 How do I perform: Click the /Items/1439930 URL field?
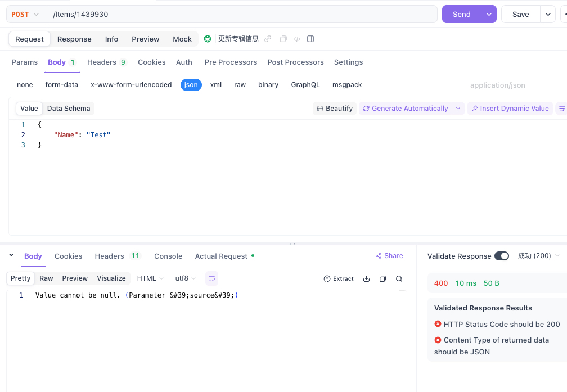242,14
